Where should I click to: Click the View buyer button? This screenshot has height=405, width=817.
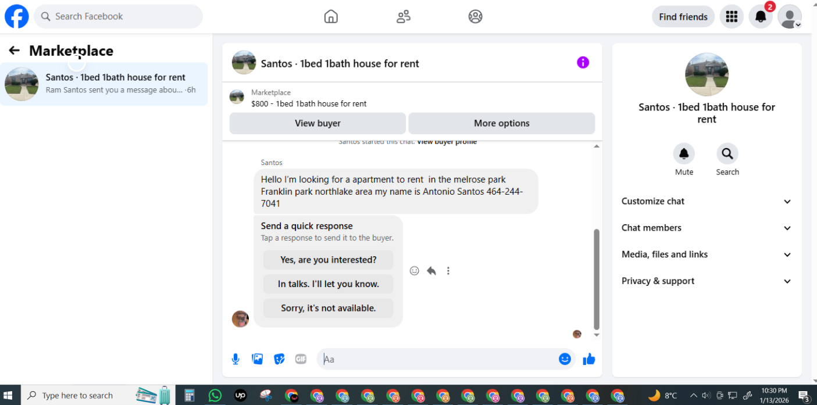coord(317,123)
